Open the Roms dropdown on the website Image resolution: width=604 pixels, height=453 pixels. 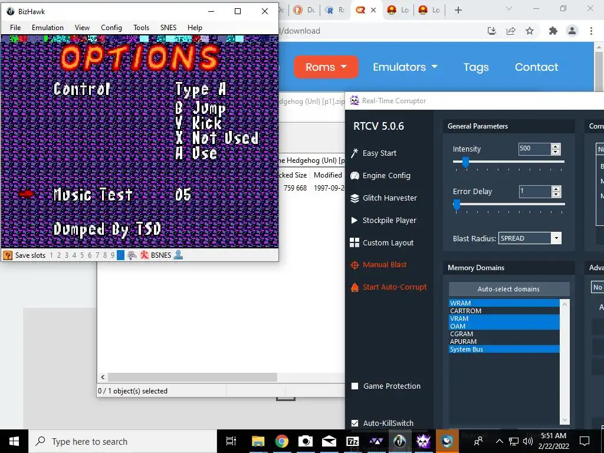(326, 67)
